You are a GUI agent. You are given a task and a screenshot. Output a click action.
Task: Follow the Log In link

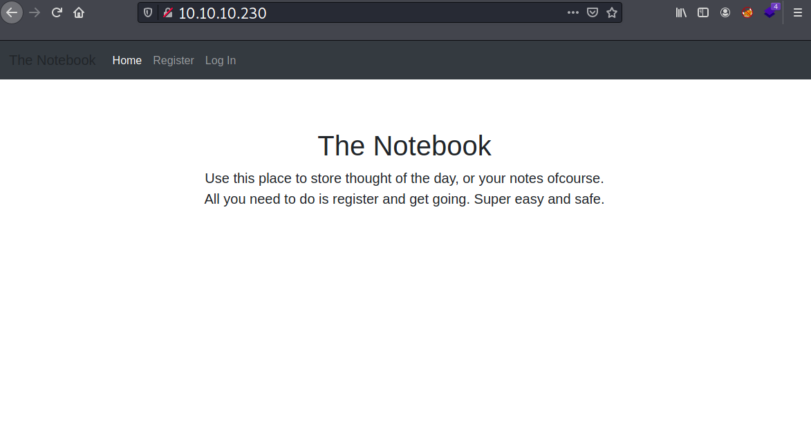(x=221, y=61)
